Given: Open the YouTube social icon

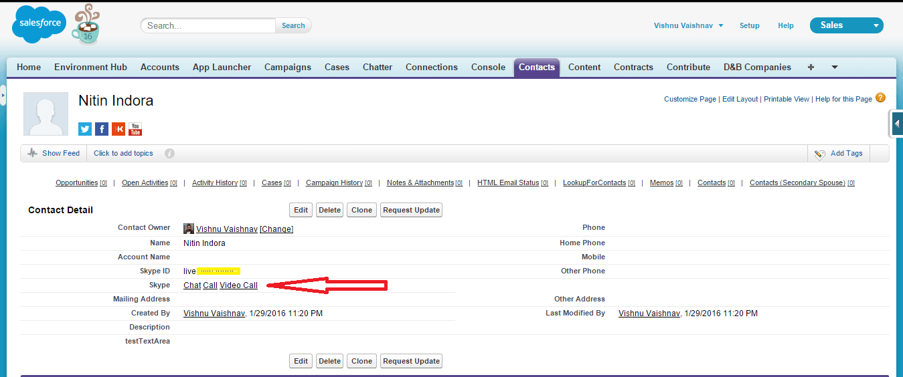Looking at the screenshot, I should [x=135, y=129].
